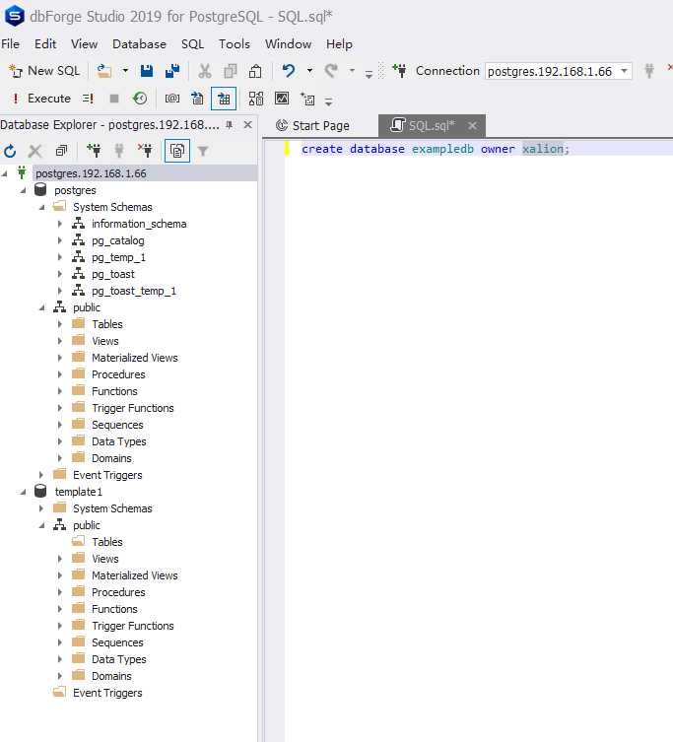Open the File menu
673x742 pixels.
[11, 44]
